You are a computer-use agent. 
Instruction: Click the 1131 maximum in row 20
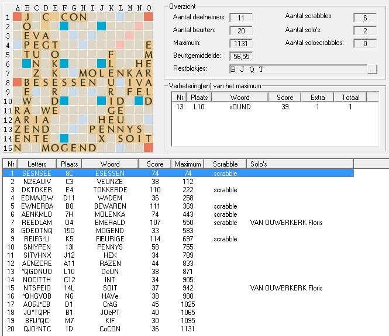(x=188, y=328)
